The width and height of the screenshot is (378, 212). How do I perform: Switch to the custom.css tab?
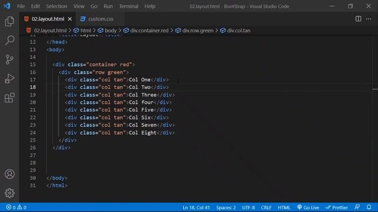100,19
